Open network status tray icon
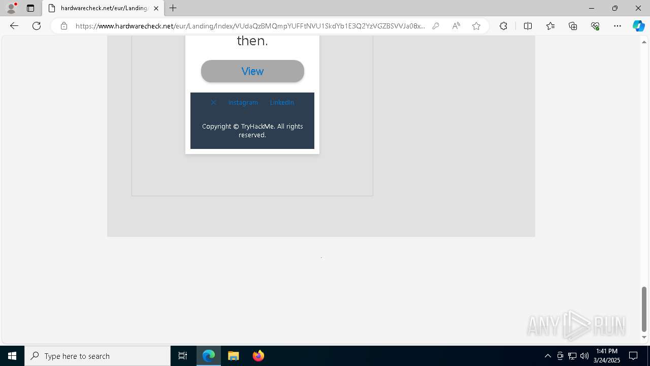Viewport: 650px width, 366px height. 572,356
